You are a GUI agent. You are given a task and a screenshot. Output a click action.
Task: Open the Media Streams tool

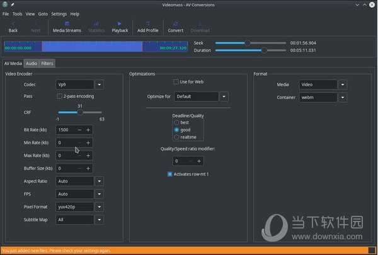click(67, 27)
